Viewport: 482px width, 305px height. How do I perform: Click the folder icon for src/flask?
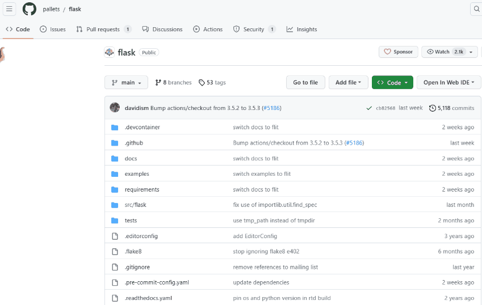[x=115, y=205]
